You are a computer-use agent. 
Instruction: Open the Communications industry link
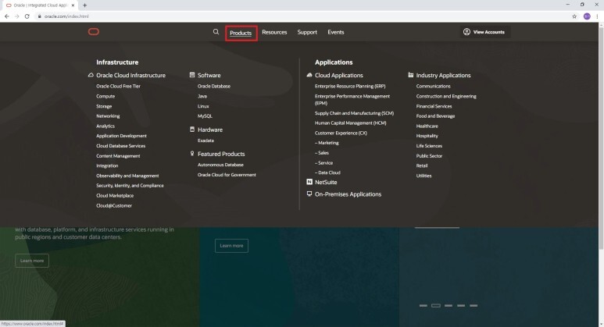[x=434, y=86]
